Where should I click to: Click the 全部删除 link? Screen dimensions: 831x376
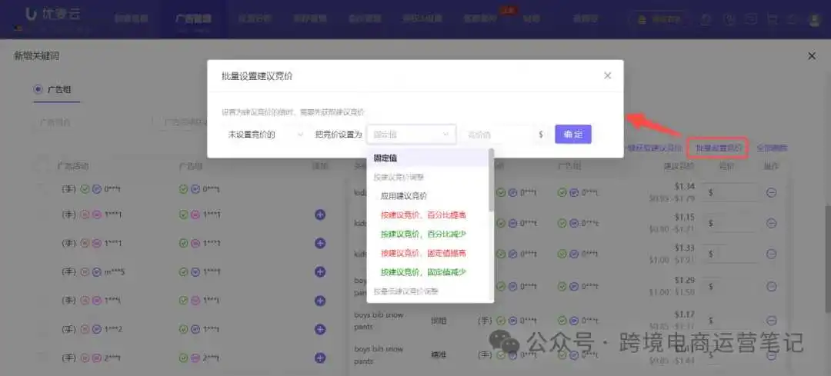pyautogui.click(x=772, y=148)
